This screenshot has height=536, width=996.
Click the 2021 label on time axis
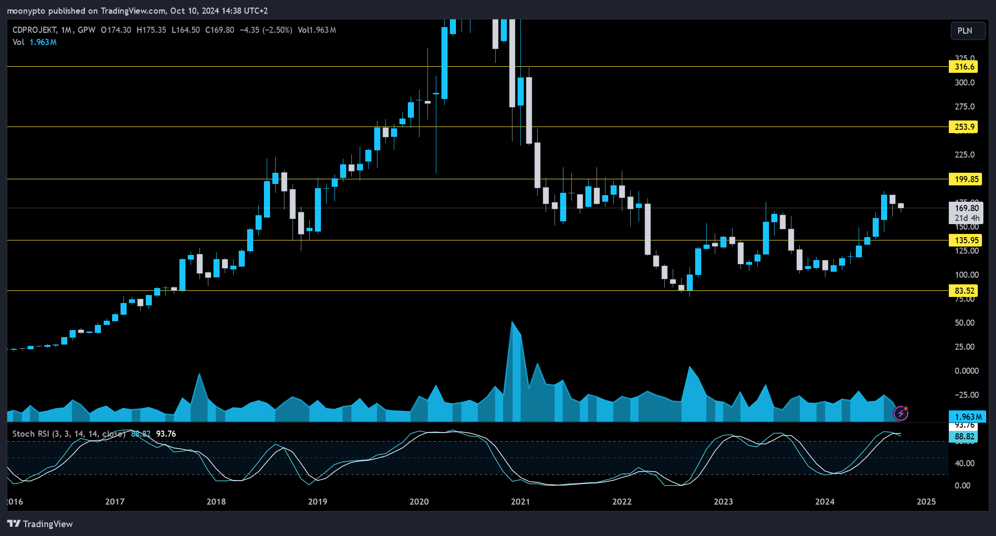point(520,501)
